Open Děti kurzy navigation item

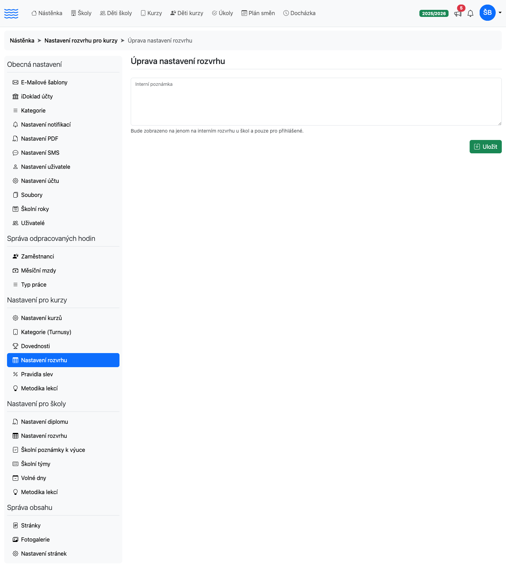(187, 13)
